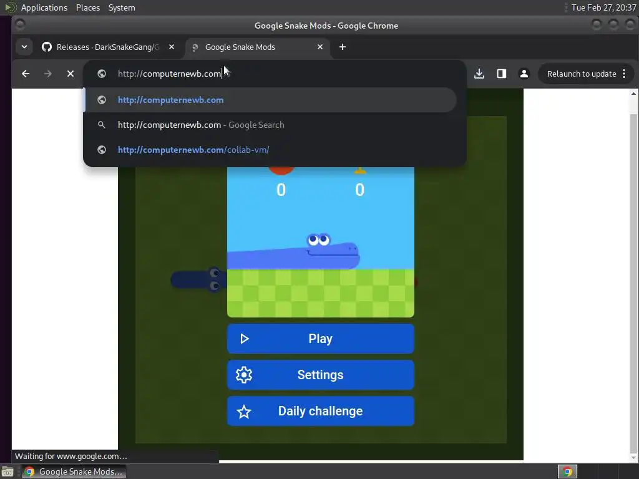Choose the http://computernewb.com suggestion
Viewport: 639px width, 479px height.
pyautogui.click(x=270, y=100)
